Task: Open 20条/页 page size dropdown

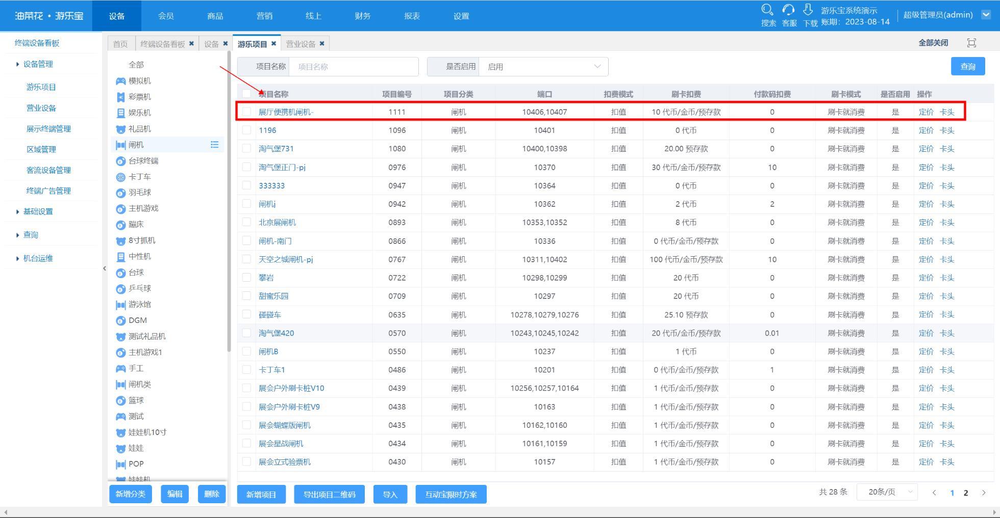Action: 887,492
